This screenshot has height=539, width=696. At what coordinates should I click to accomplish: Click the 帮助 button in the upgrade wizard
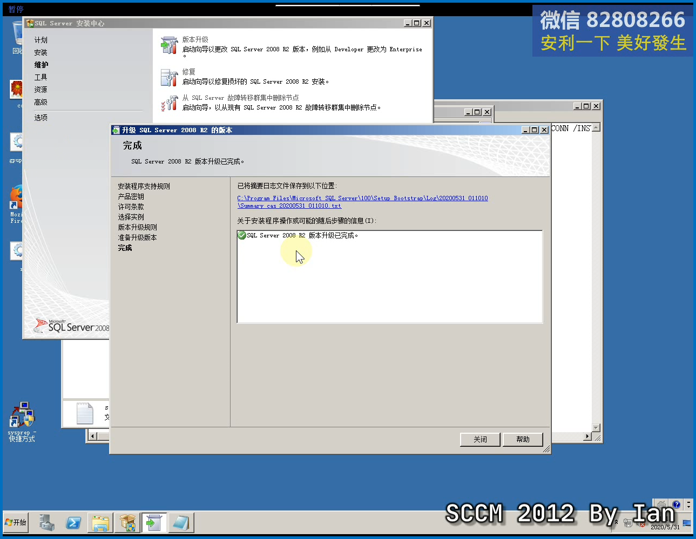click(x=523, y=439)
